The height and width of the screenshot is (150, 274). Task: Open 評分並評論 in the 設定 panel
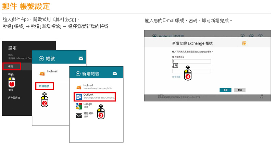(x=14, y=97)
